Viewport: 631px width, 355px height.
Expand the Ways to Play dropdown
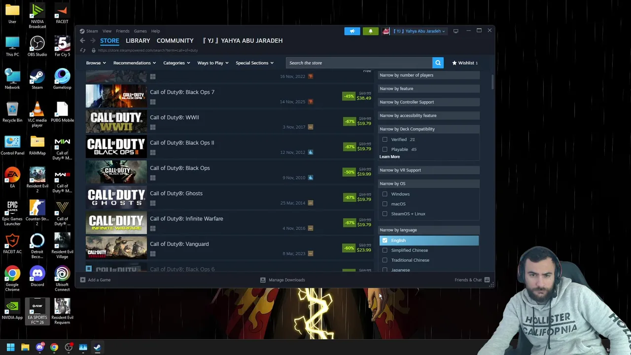pyautogui.click(x=213, y=63)
